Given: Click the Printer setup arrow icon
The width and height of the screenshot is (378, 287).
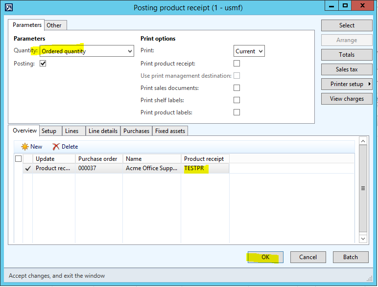Looking at the screenshot, I should coord(369,84).
